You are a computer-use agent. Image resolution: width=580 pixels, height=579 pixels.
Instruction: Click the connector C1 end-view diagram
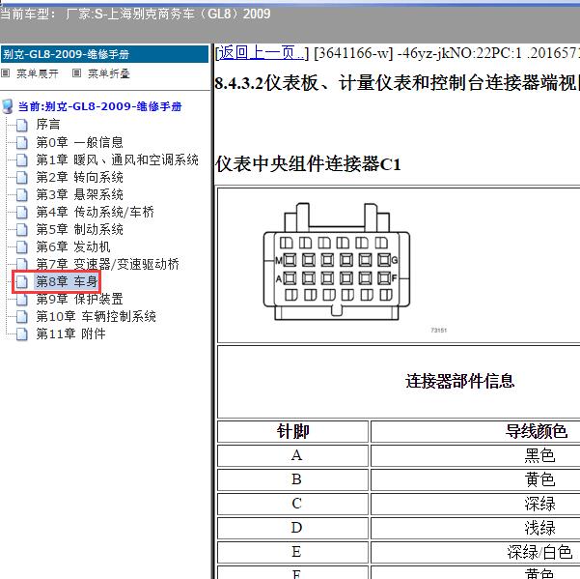336,261
